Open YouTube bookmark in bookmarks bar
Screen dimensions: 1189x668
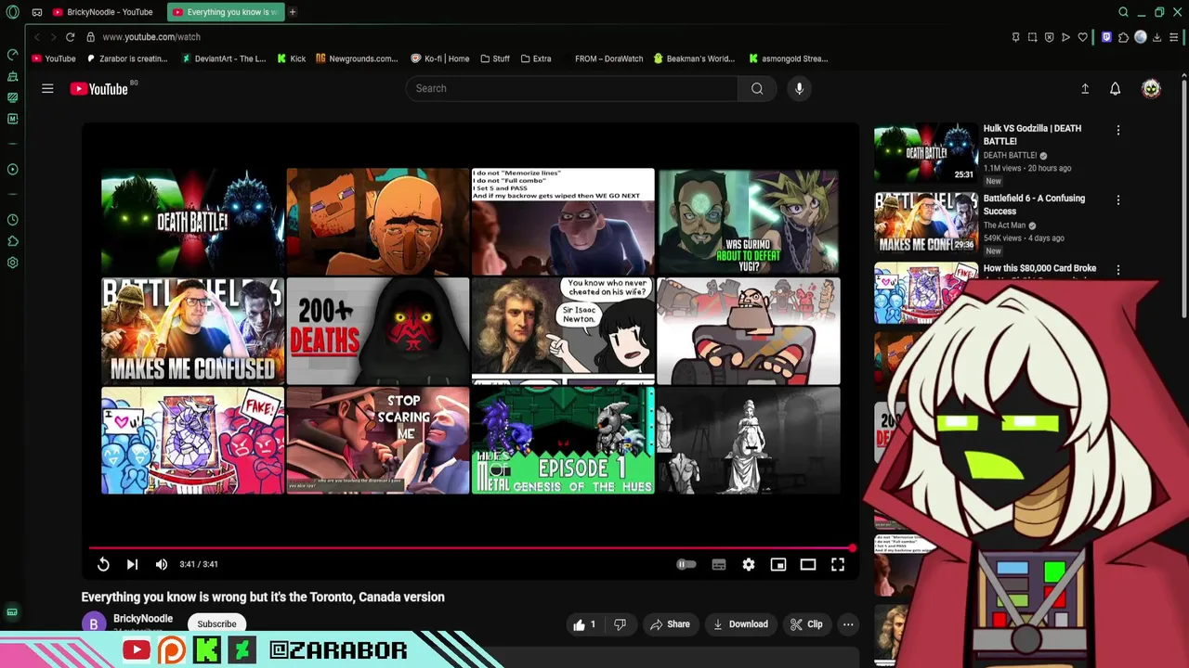(54, 58)
